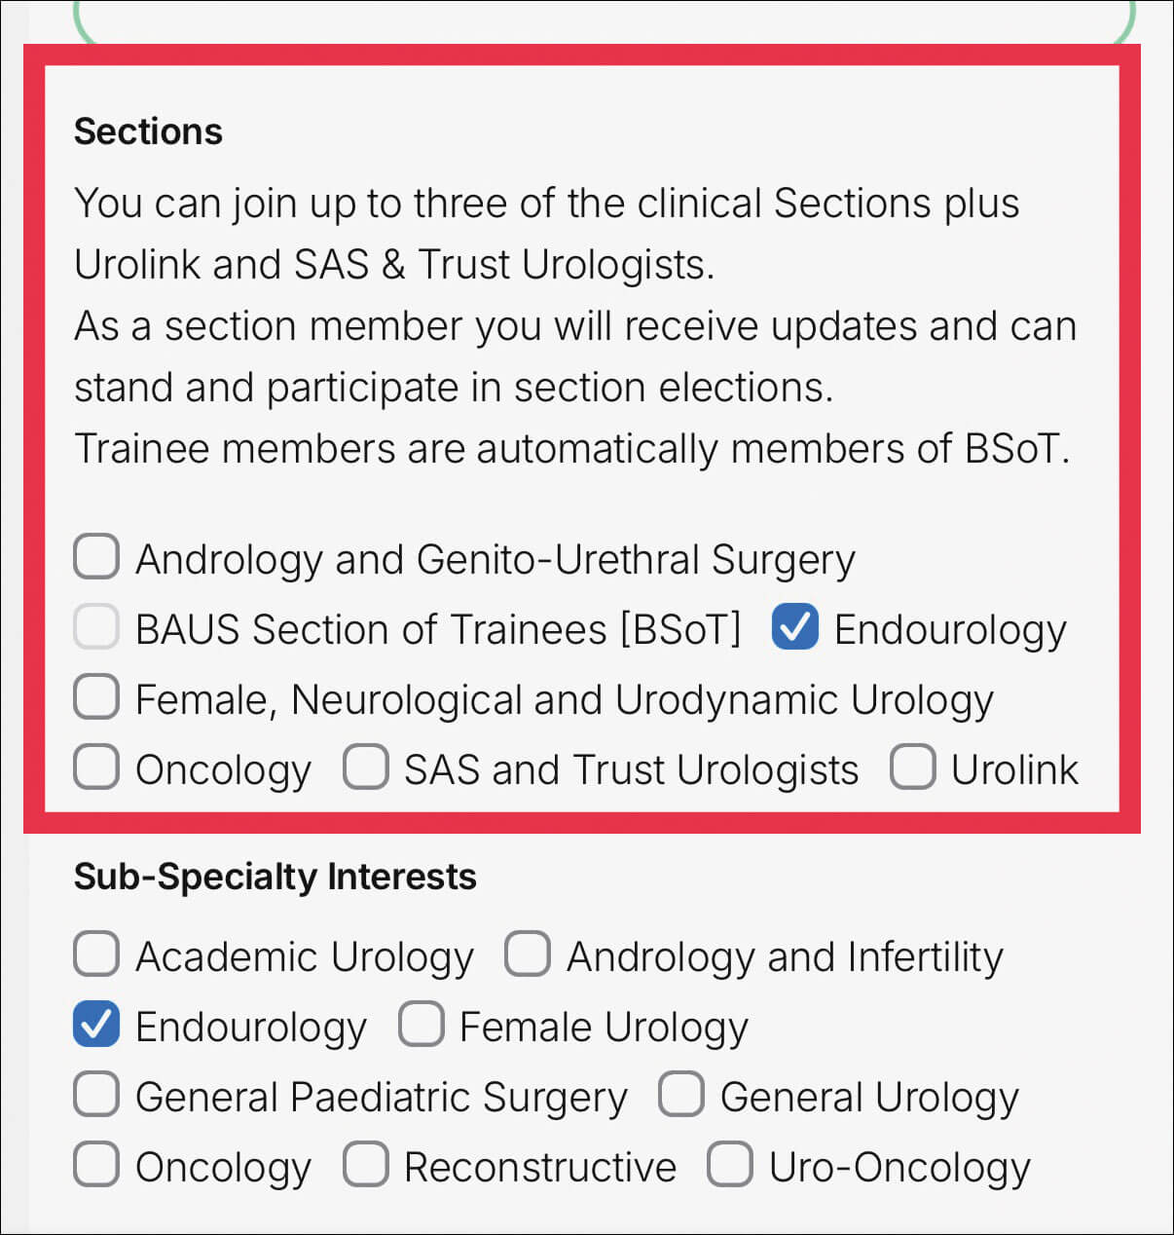Tick Andrology and Genito-Urethral Surgery checkbox

click(97, 557)
